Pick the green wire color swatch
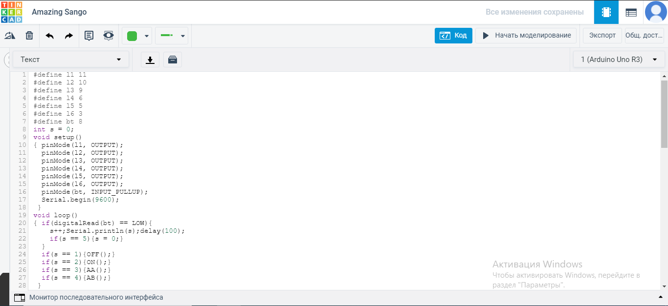The height and width of the screenshot is (306, 668). [132, 36]
